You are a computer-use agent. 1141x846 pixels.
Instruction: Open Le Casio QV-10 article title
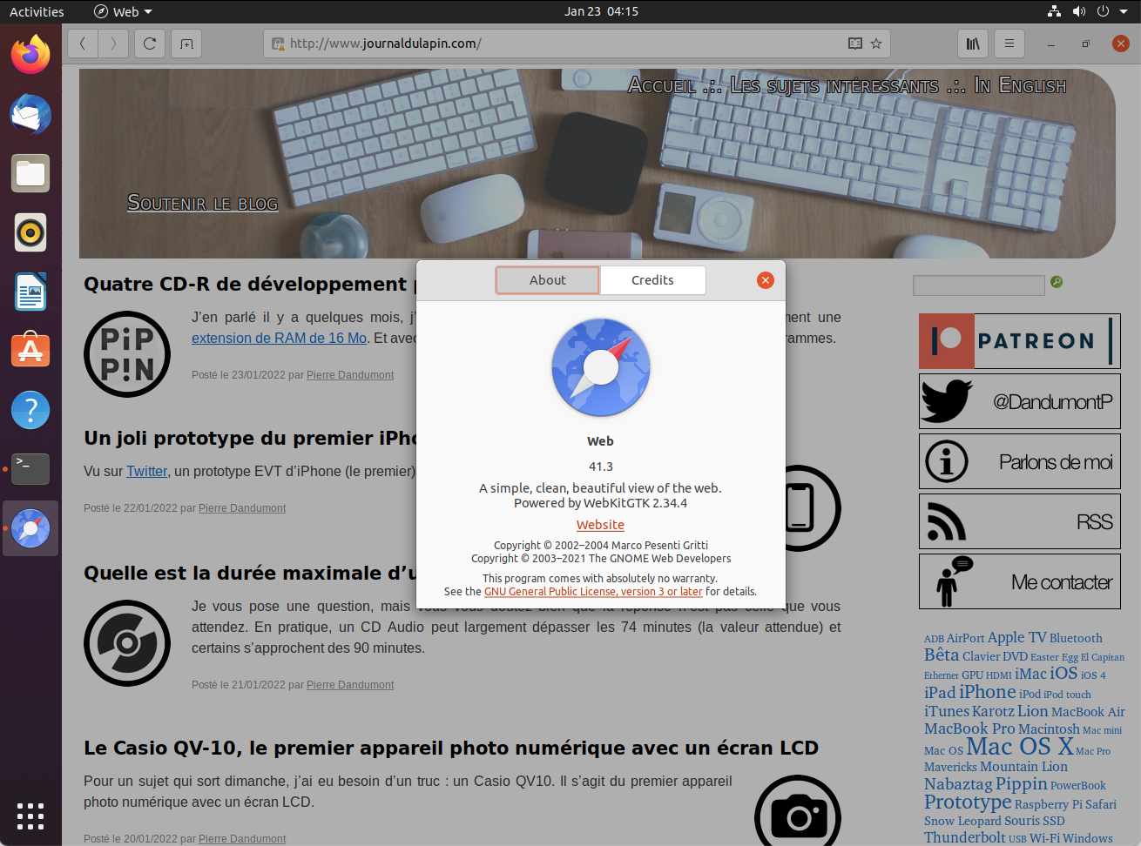point(451,749)
